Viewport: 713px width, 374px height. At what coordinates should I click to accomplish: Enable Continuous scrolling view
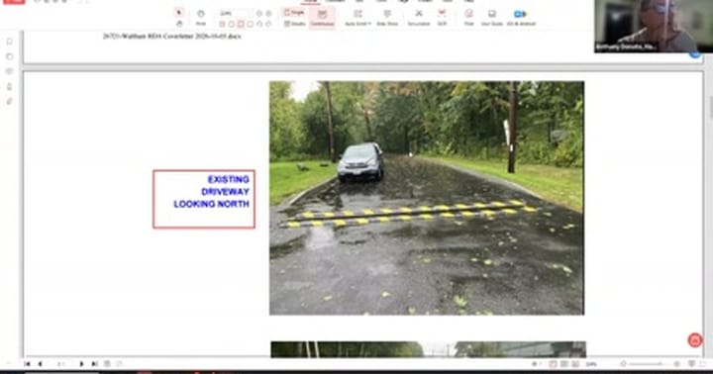tap(323, 18)
